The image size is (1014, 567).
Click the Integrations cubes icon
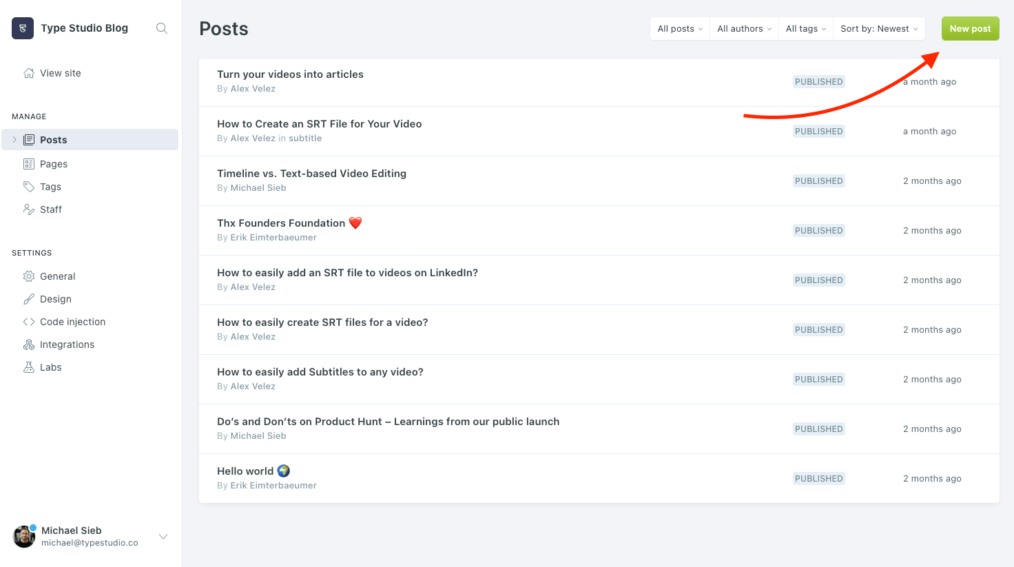coord(29,344)
